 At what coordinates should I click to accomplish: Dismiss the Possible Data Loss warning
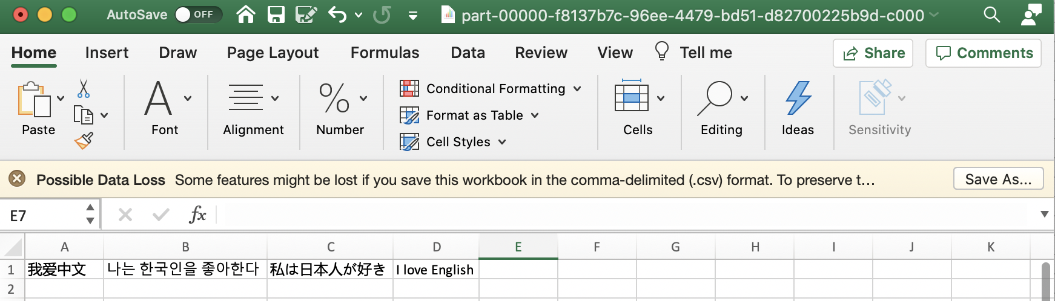tap(17, 179)
